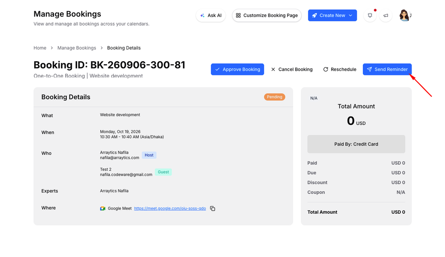This screenshot has height=257, width=445.
Task: Send a reminder for this booking
Action: [387, 69]
